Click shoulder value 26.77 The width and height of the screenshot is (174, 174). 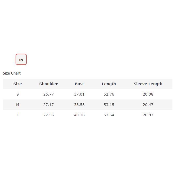pyautogui.click(x=48, y=94)
